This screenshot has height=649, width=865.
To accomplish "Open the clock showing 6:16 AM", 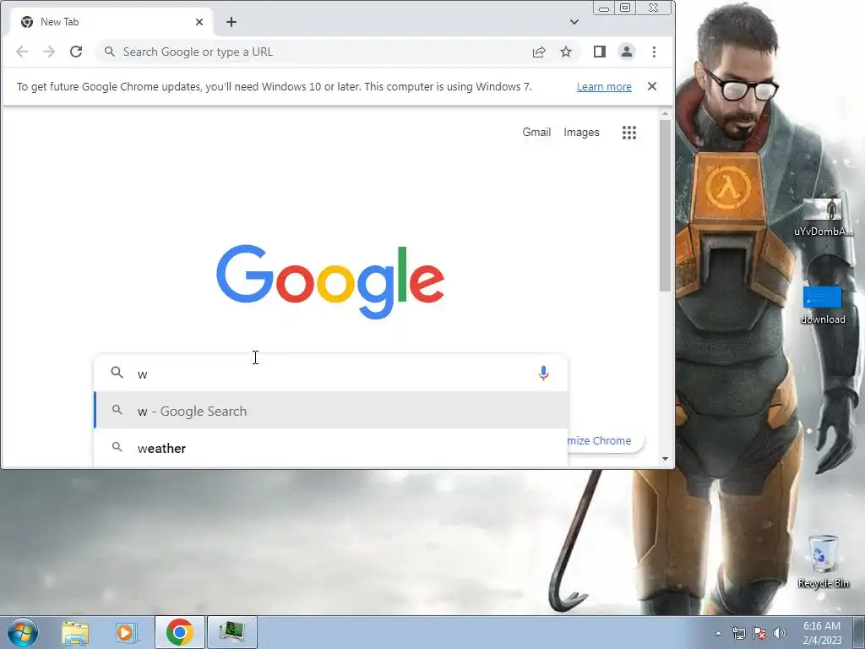I will click(x=822, y=633).
